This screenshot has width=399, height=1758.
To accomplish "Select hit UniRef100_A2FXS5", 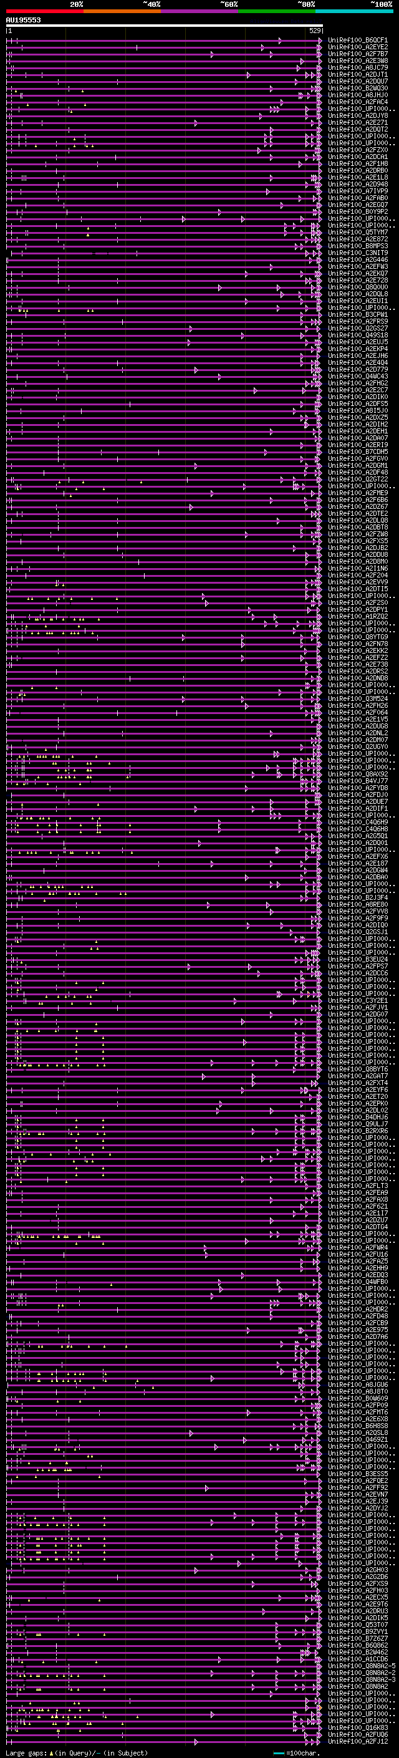I will [x=357, y=541].
